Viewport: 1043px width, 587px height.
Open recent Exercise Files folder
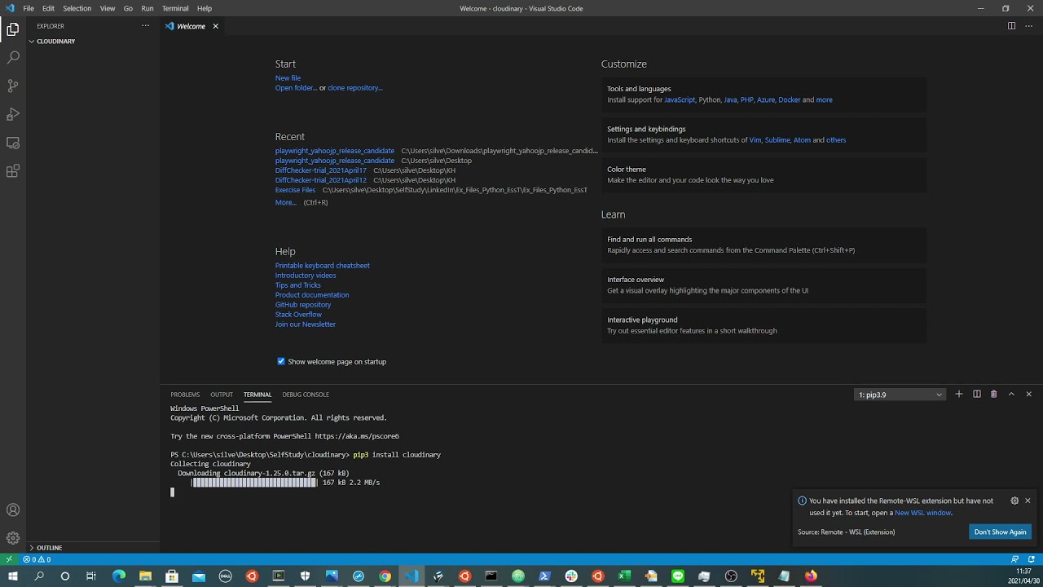click(295, 190)
